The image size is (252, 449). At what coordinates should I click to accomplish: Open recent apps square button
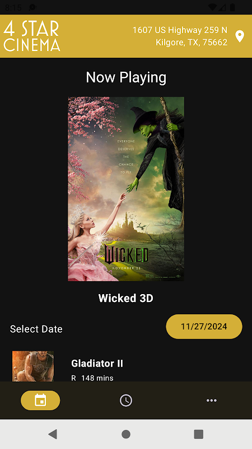[199, 434]
